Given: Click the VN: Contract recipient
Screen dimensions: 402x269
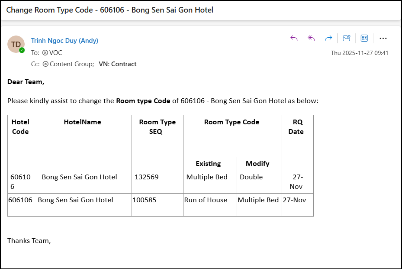Looking at the screenshot, I should (x=117, y=64).
